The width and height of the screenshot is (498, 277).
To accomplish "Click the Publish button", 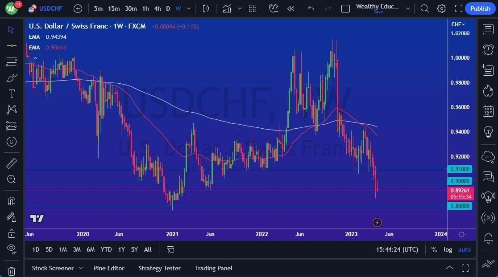I will tap(480, 8).
